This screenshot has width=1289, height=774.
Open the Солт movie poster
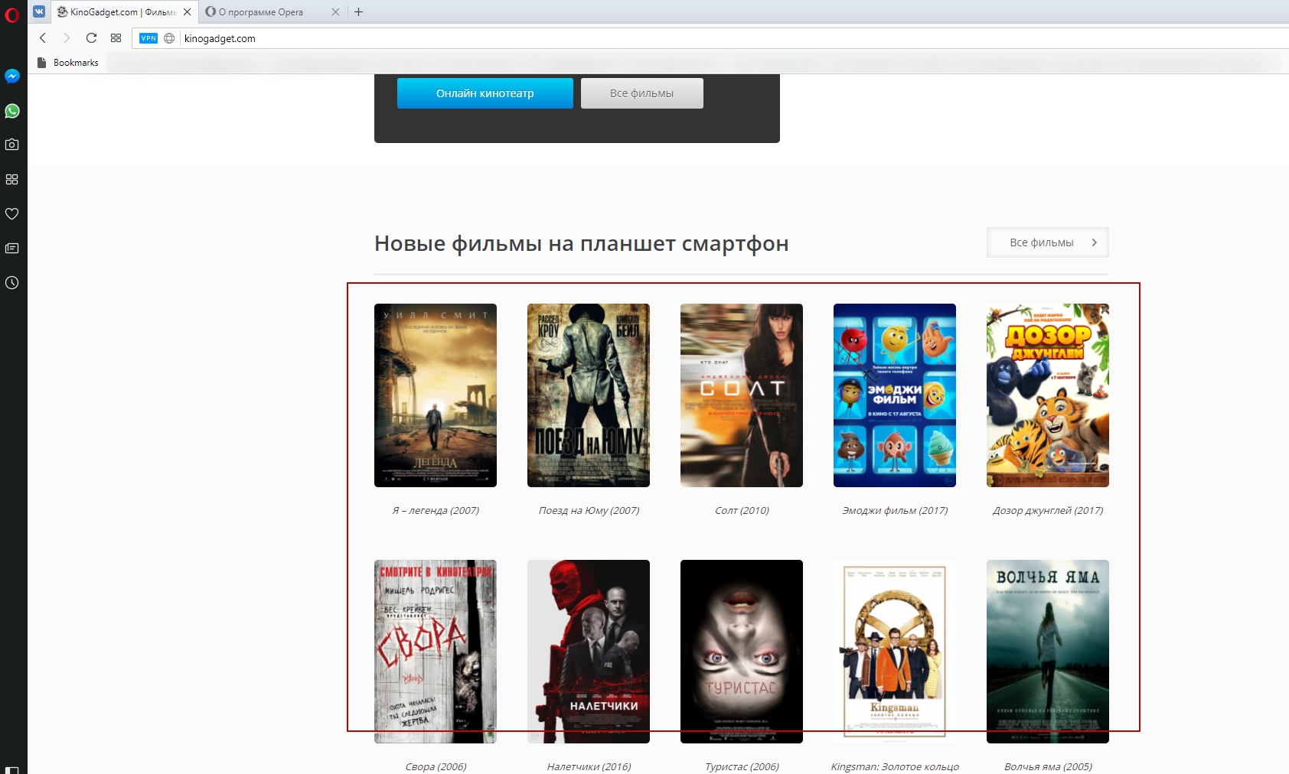[742, 395]
